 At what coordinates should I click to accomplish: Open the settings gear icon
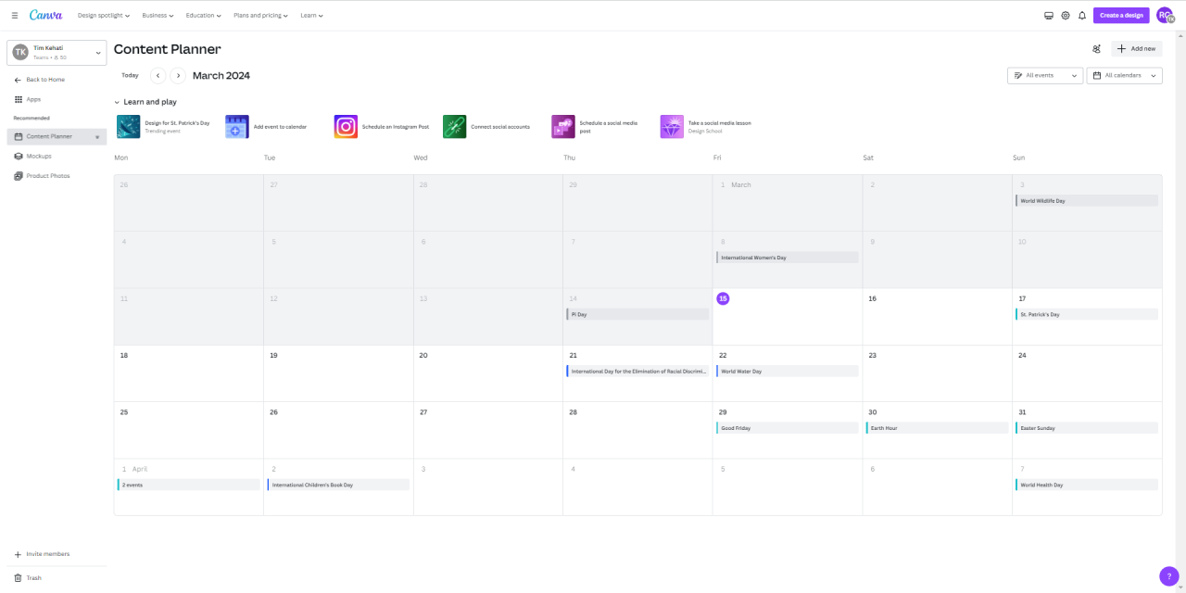point(1066,16)
